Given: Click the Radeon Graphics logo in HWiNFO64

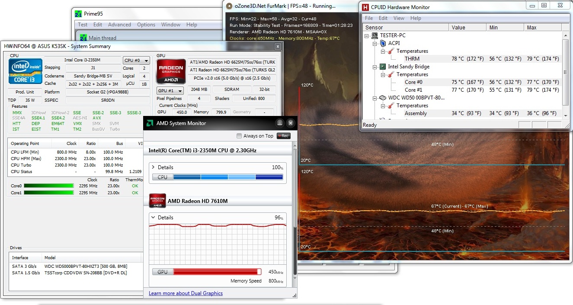Looking at the screenshot, I should (170, 71).
